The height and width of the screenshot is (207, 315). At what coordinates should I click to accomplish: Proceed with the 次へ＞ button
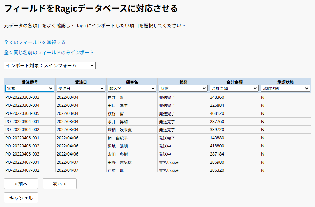point(60,184)
